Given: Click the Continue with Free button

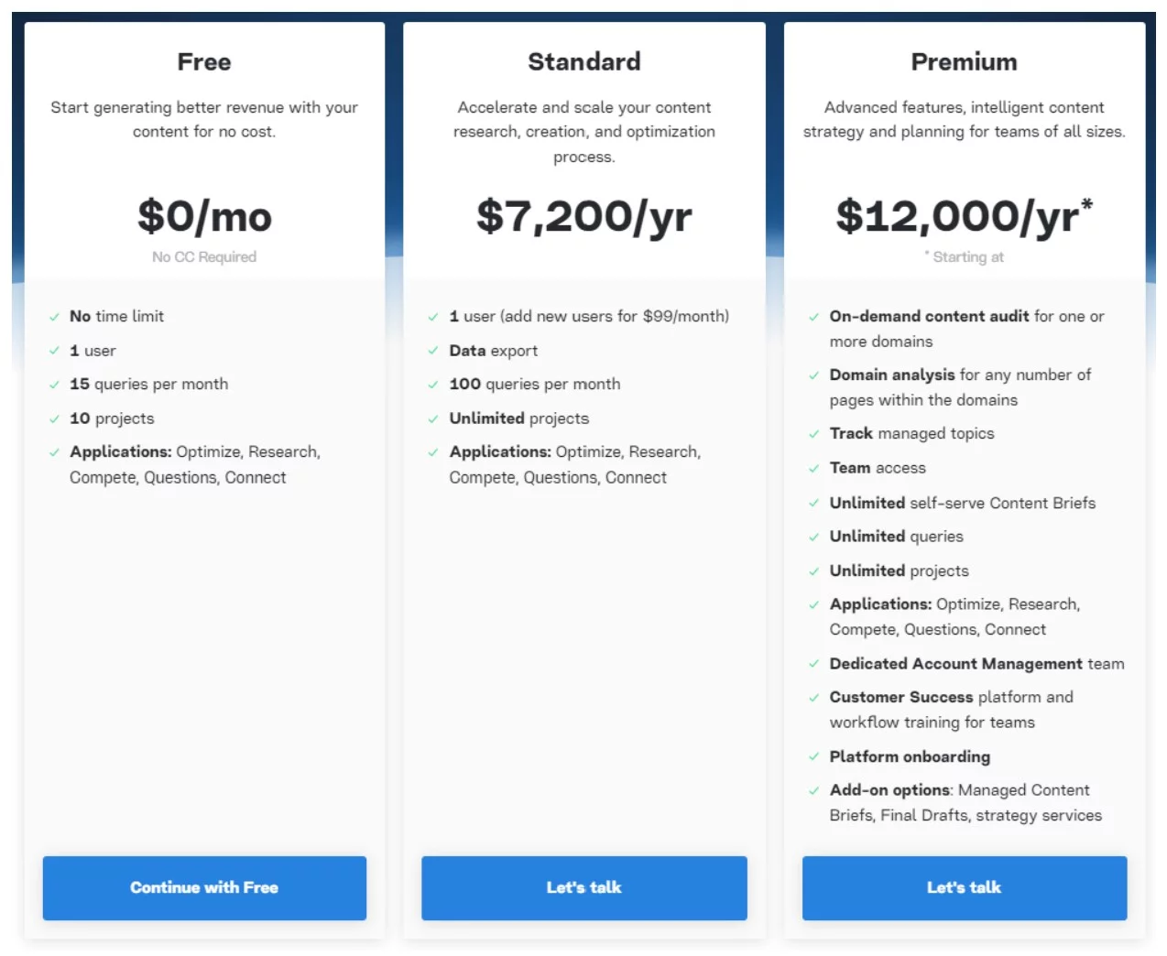Looking at the screenshot, I should tap(204, 887).
